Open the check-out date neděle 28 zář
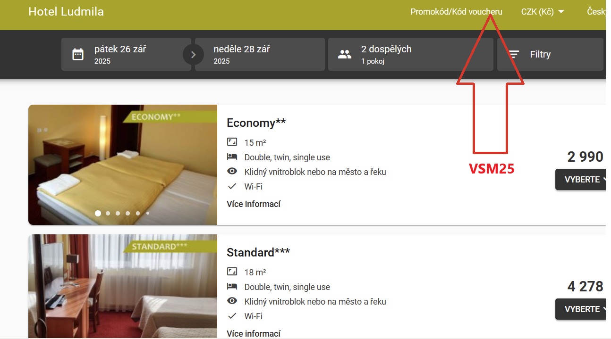 point(260,54)
